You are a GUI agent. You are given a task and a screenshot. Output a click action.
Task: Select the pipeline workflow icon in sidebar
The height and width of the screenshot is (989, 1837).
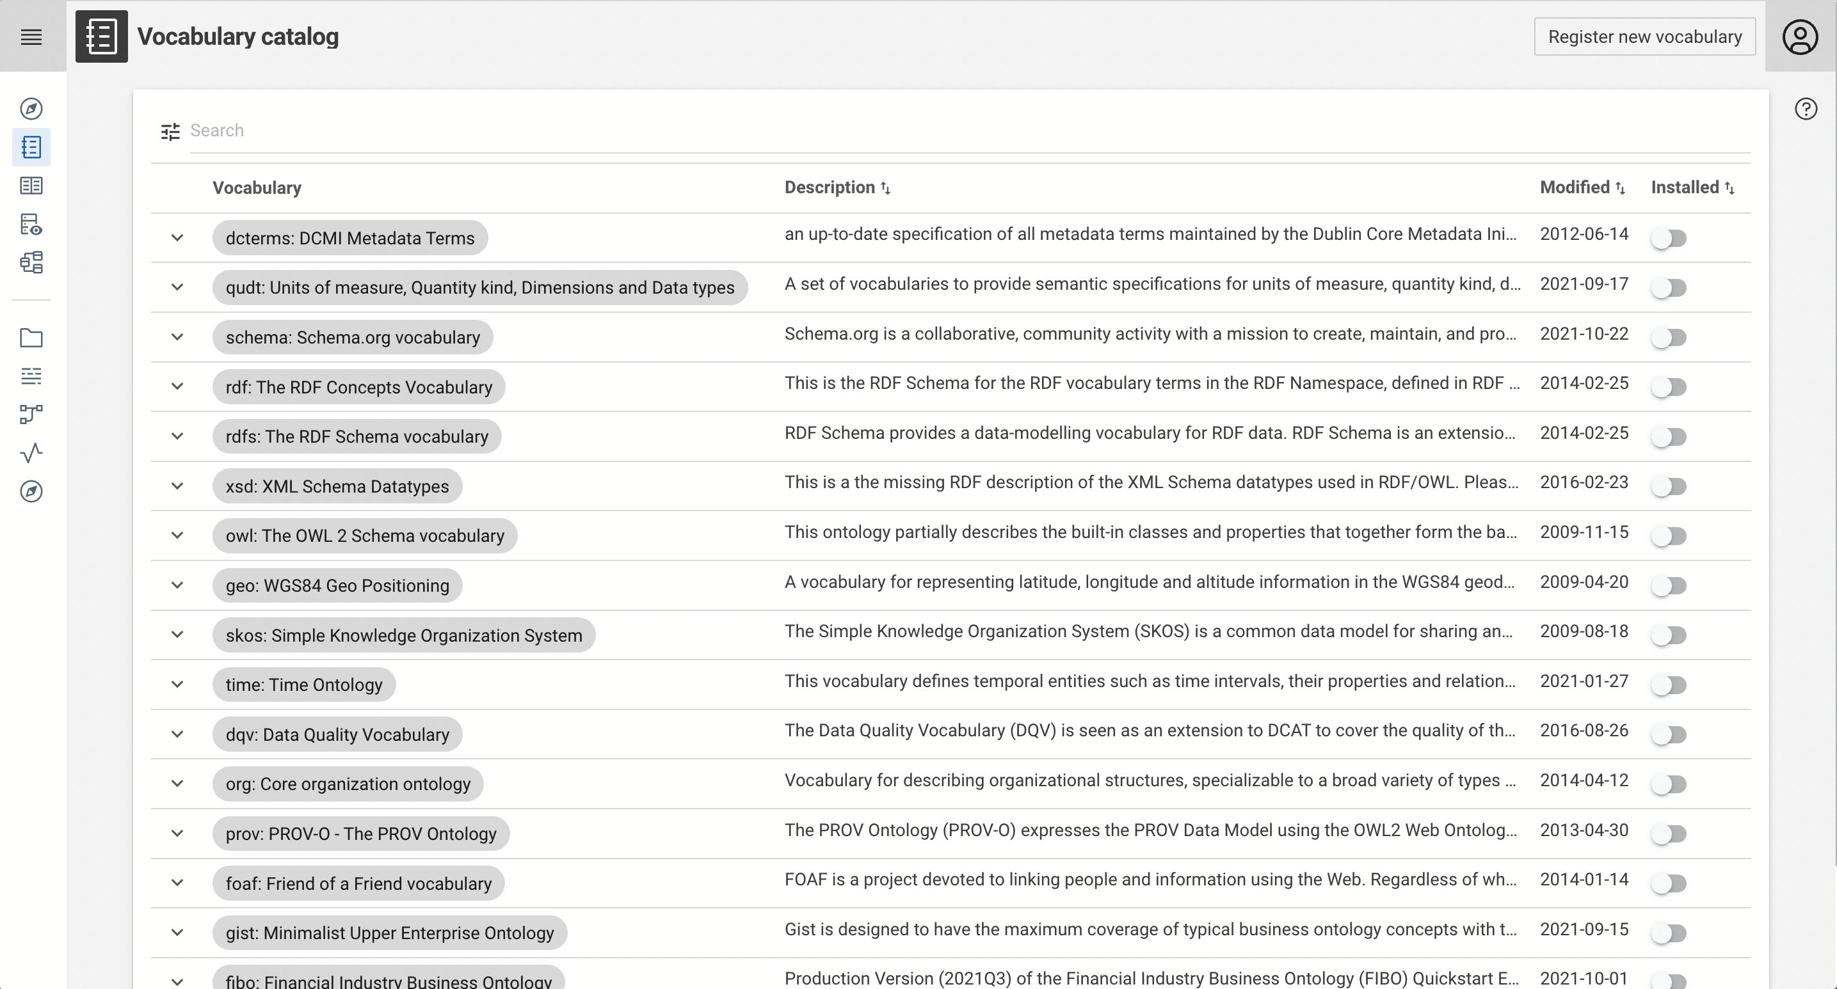pyautogui.click(x=31, y=414)
